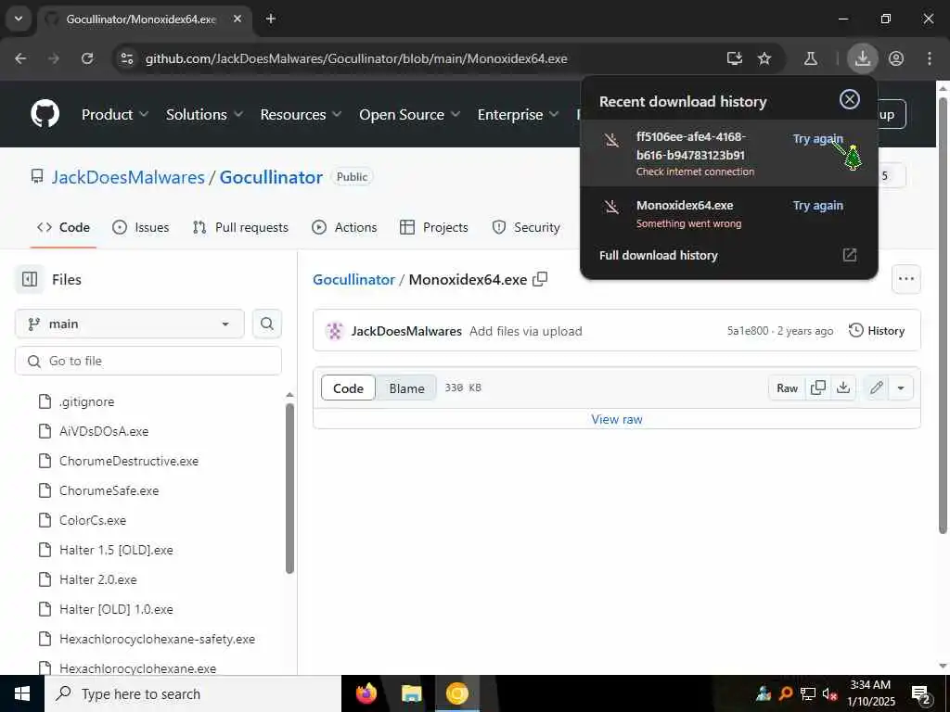Viewport: 950px width, 712px height.
Task: Click the Chrome Labs flask icon
Action: point(810,58)
